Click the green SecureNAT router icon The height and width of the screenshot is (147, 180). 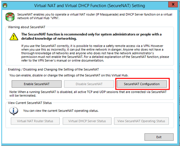tap(10, 17)
